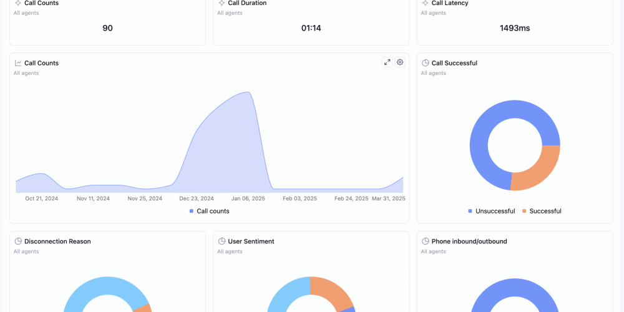Click the pie icon beside Call Successful
Viewport: 624px width, 312px height.
coord(426,63)
